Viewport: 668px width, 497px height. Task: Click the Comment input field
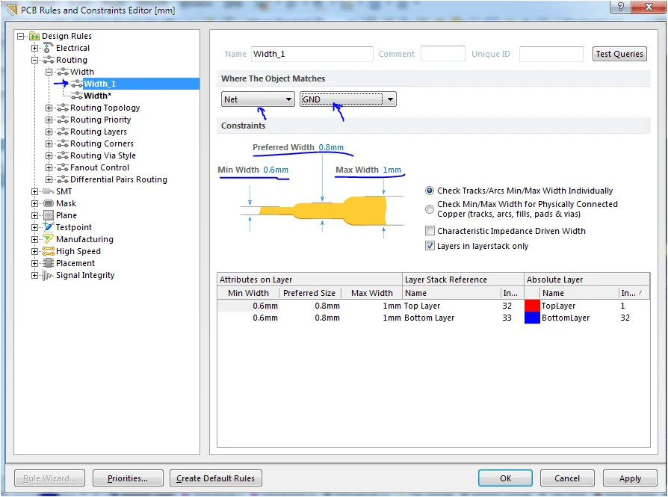click(442, 54)
